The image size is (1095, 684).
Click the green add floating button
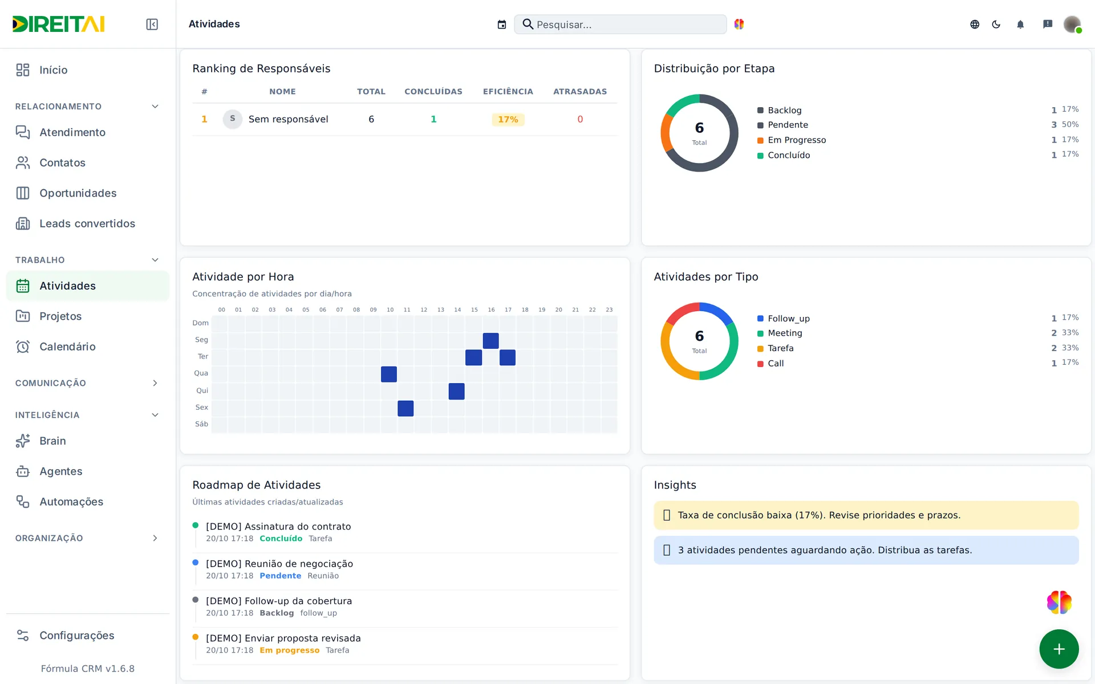[1059, 649]
